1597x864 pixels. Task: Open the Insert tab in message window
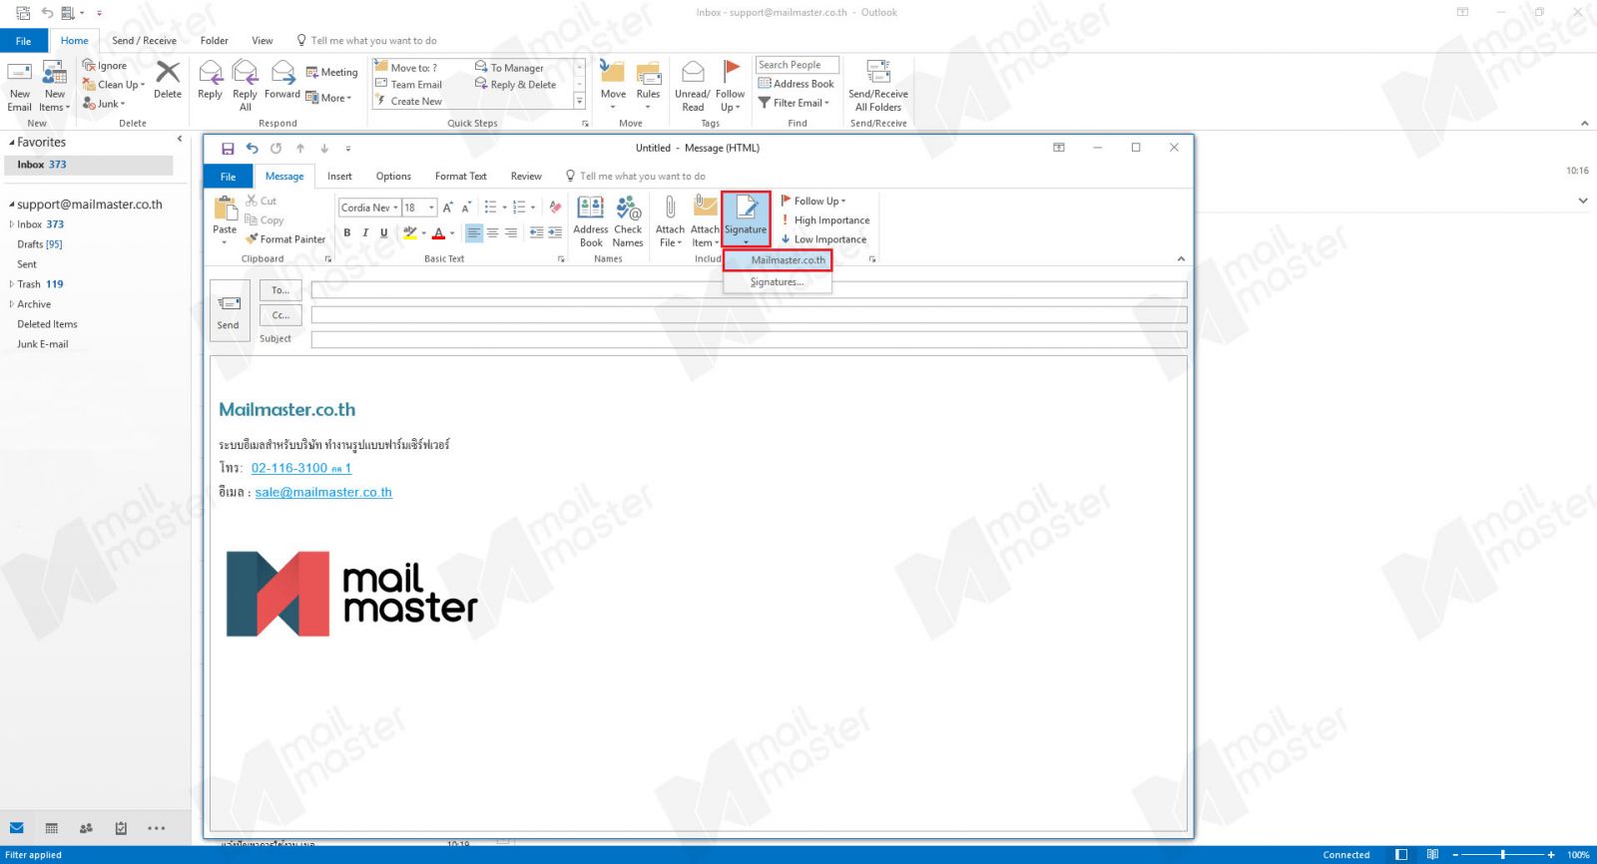339,177
